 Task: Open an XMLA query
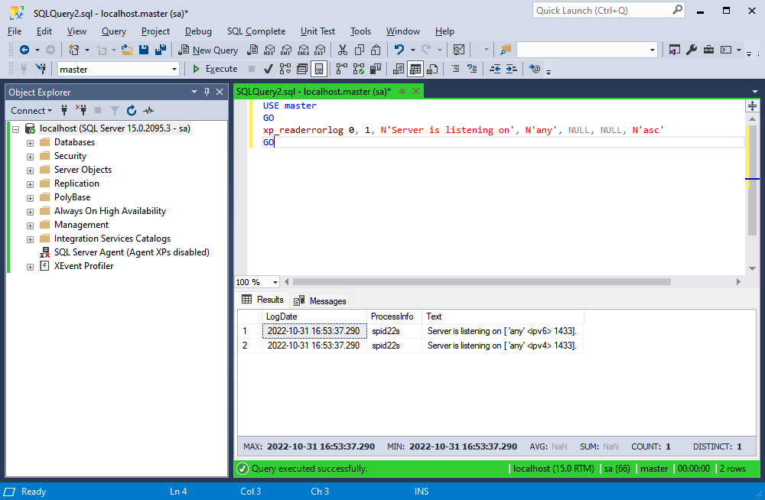(303, 50)
